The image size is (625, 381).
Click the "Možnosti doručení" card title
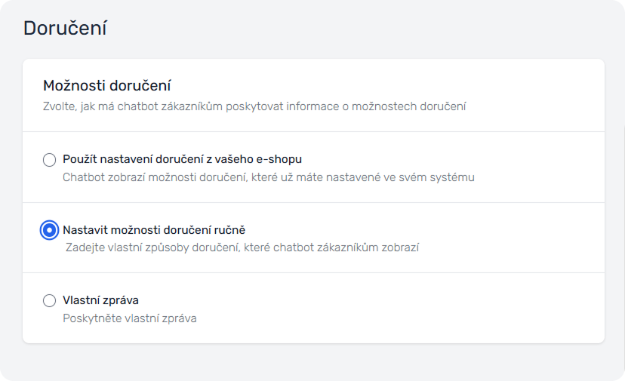(106, 86)
